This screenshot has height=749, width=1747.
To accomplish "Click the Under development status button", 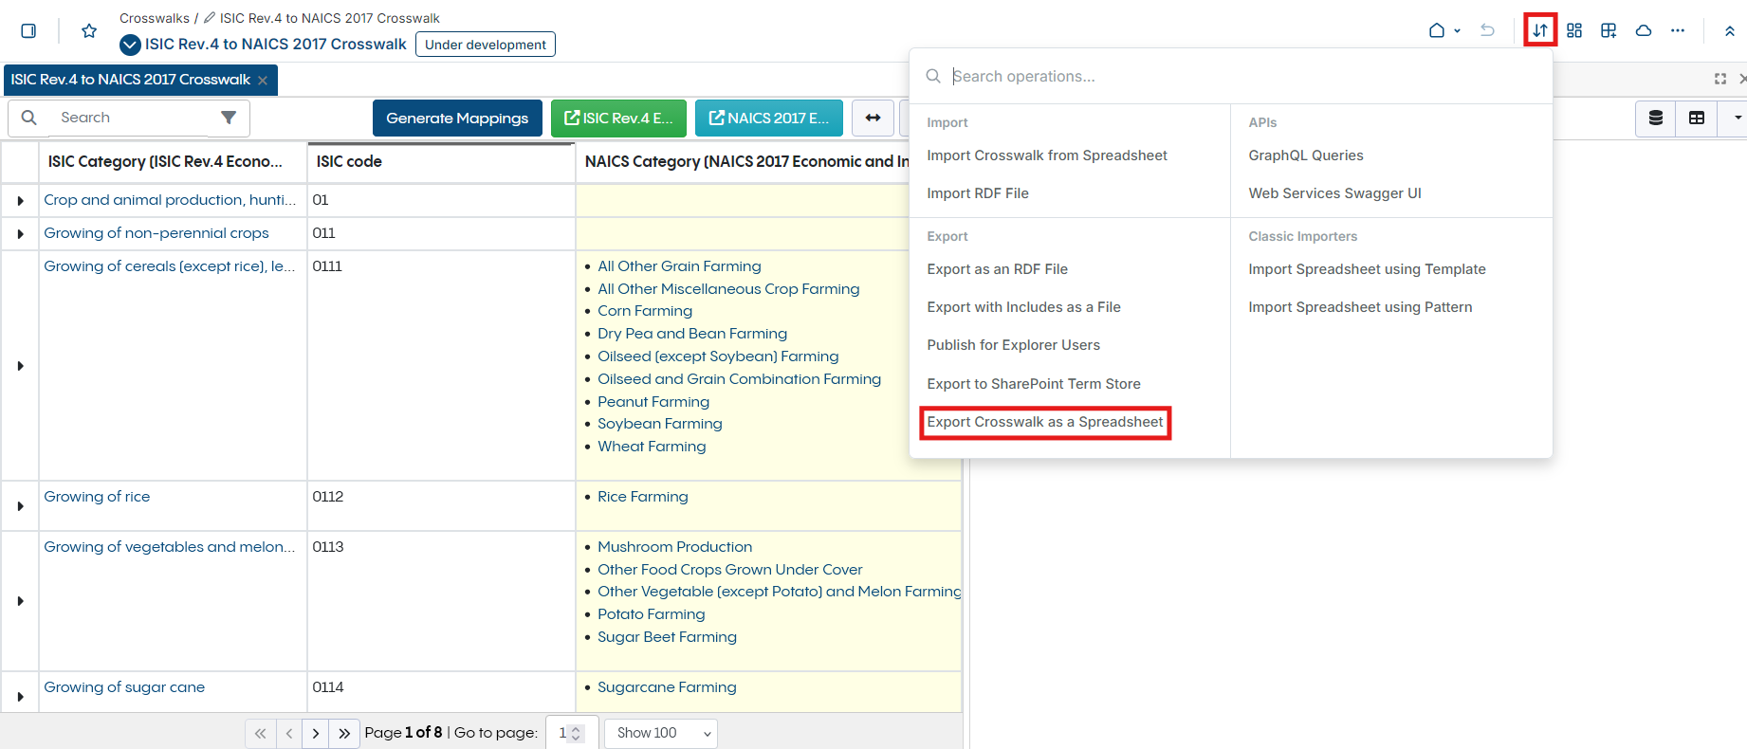I will pyautogui.click(x=486, y=45).
